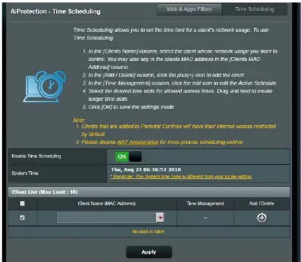Uncheck the checkbox in the client row
301x262 pixels.
pyautogui.click(x=22, y=218)
